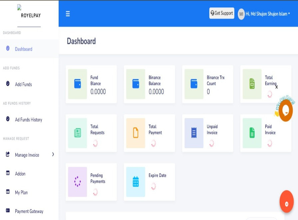The width and height of the screenshot is (298, 220).
Task: Select Payment Gateway in sidebar
Action: (29, 211)
